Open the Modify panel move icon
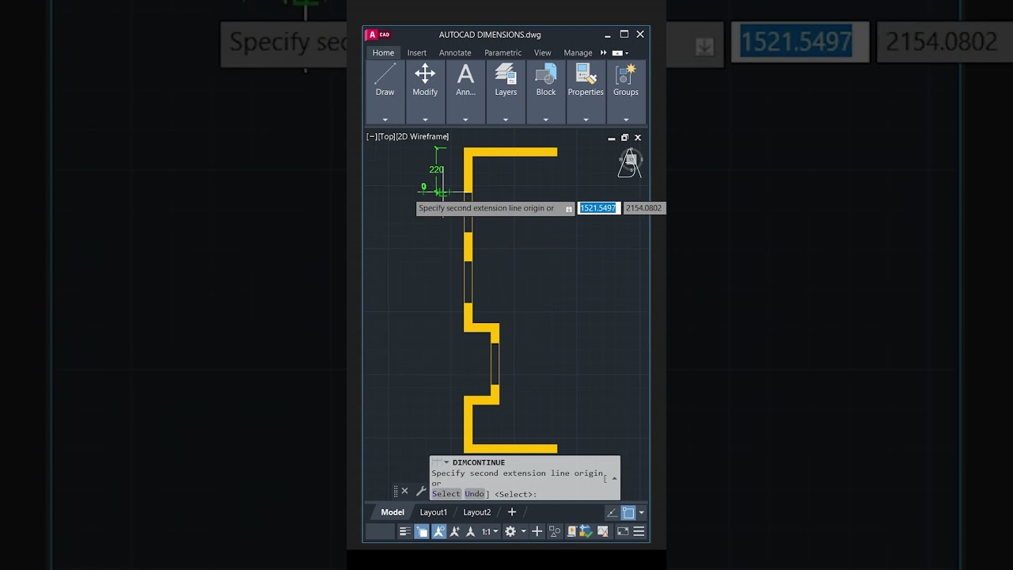 click(425, 74)
